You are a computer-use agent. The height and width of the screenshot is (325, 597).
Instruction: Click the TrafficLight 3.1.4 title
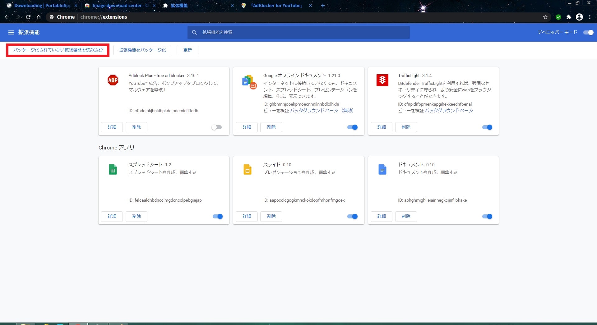pyautogui.click(x=415, y=76)
